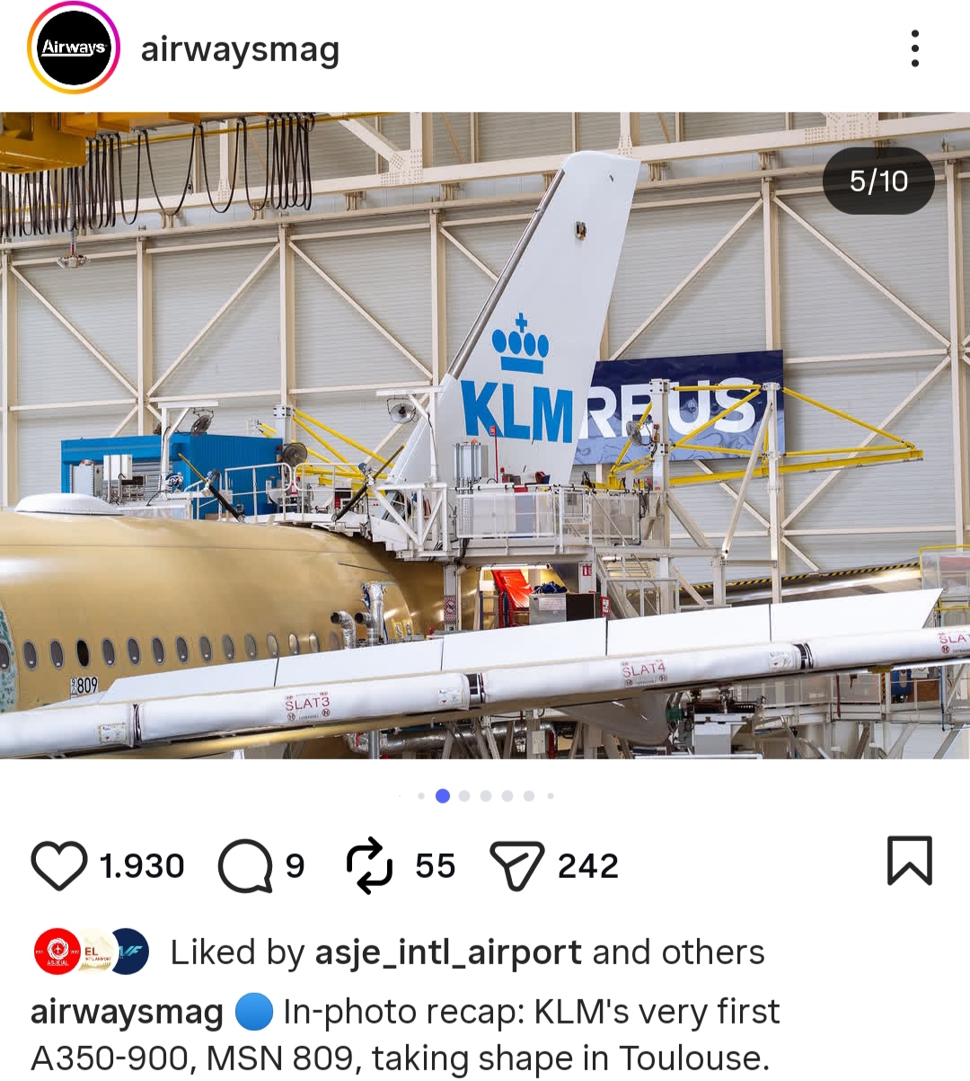Image resolution: width=970 pixels, height=1081 pixels.
Task: Tap the 242 shares count
Action: tap(588, 866)
